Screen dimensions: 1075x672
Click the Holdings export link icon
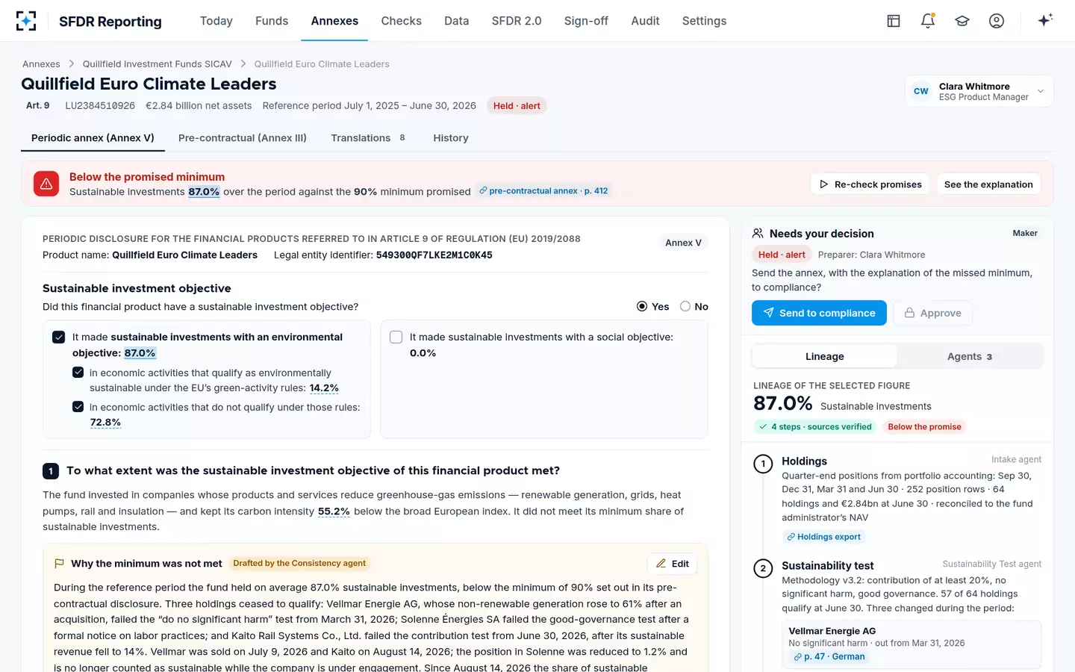791,537
